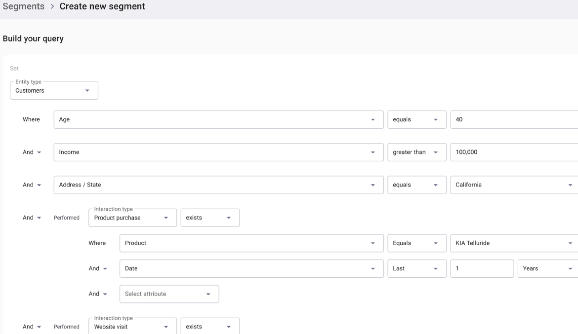
Task: Open the Date attribute dropdown
Action: point(251,269)
